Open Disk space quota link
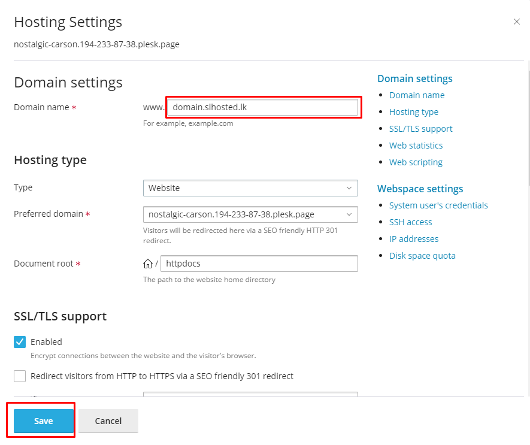Viewport: 530px width, 445px height. pos(422,256)
